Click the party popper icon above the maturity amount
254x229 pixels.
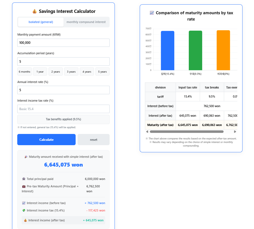[26, 157]
